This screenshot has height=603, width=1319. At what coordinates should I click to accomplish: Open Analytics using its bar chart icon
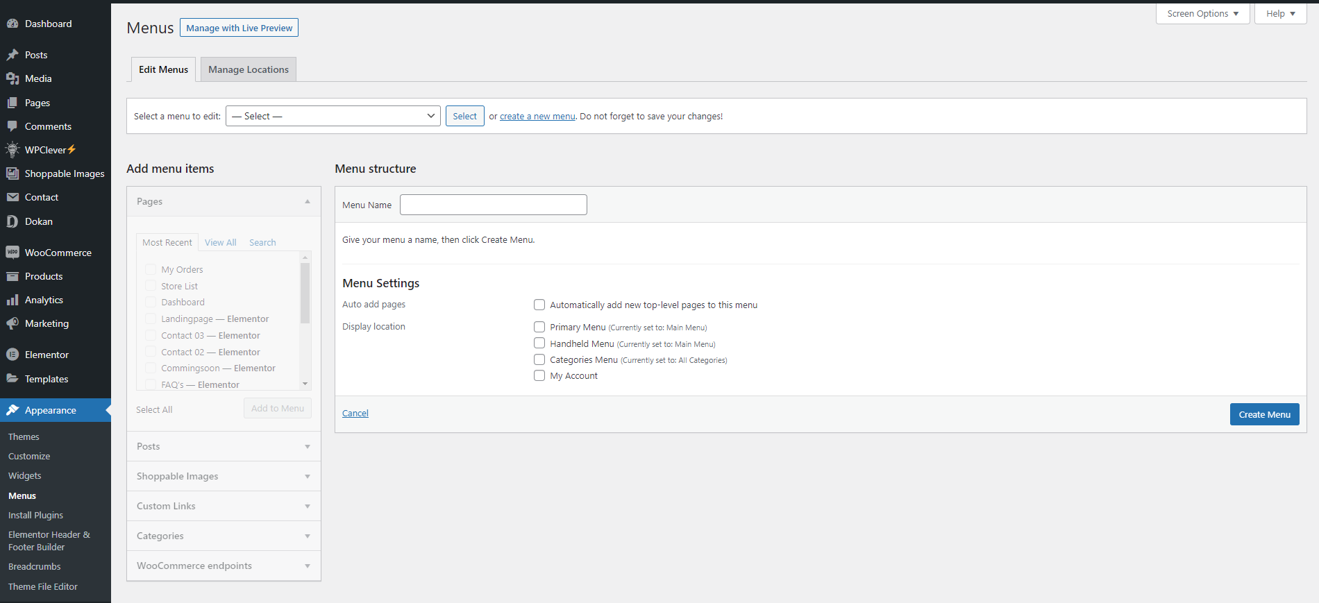coord(12,300)
